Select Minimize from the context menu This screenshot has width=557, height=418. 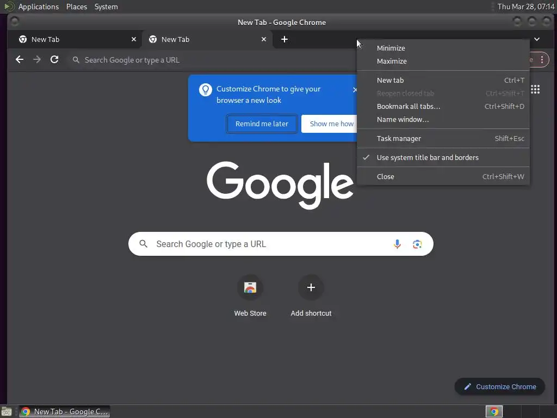coord(443,48)
